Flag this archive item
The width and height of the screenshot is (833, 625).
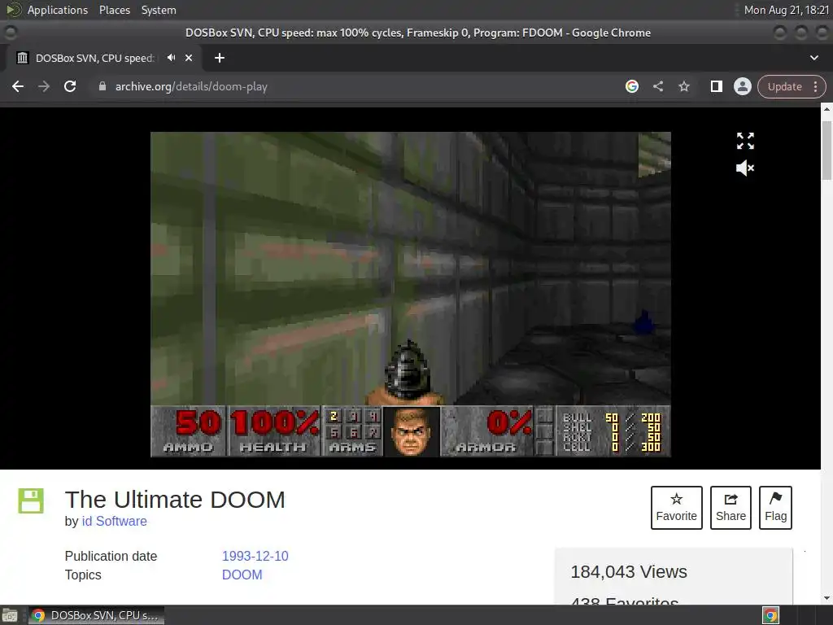(775, 508)
